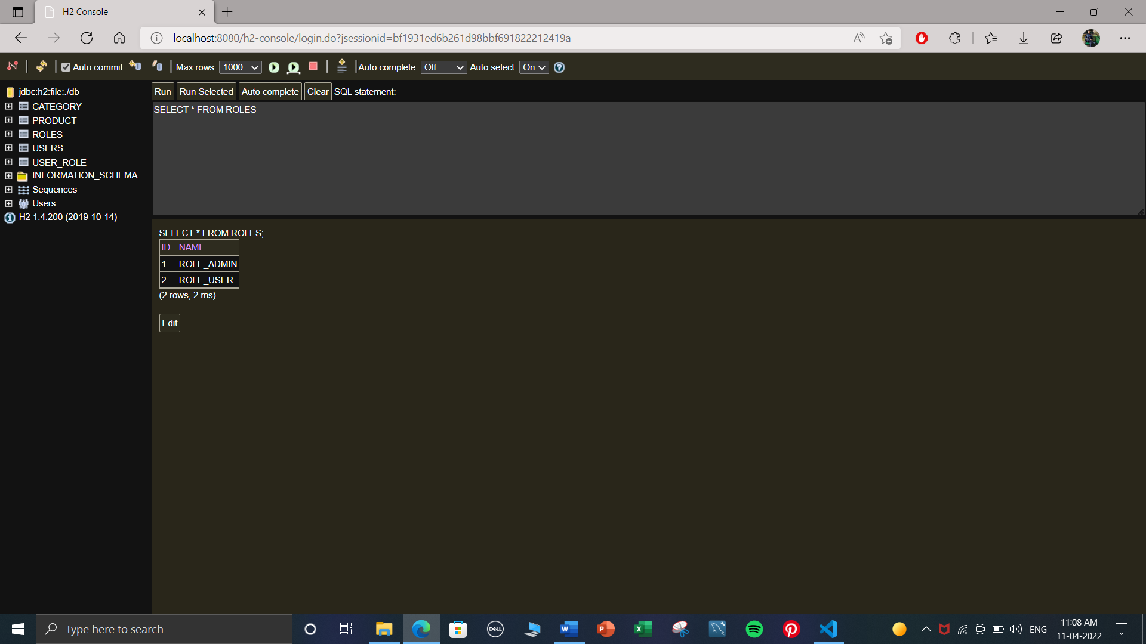Click the browser Reload icon
This screenshot has width=1146, height=644.
[87, 38]
